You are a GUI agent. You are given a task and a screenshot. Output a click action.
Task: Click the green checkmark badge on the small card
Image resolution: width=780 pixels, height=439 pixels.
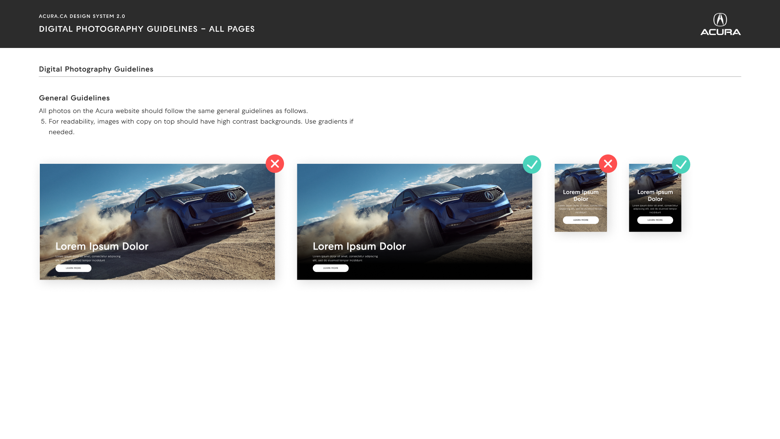(x=681, y=165)
